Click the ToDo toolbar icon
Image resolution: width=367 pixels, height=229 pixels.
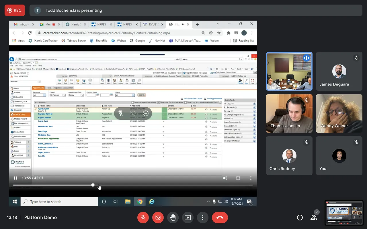coord(115,81)
